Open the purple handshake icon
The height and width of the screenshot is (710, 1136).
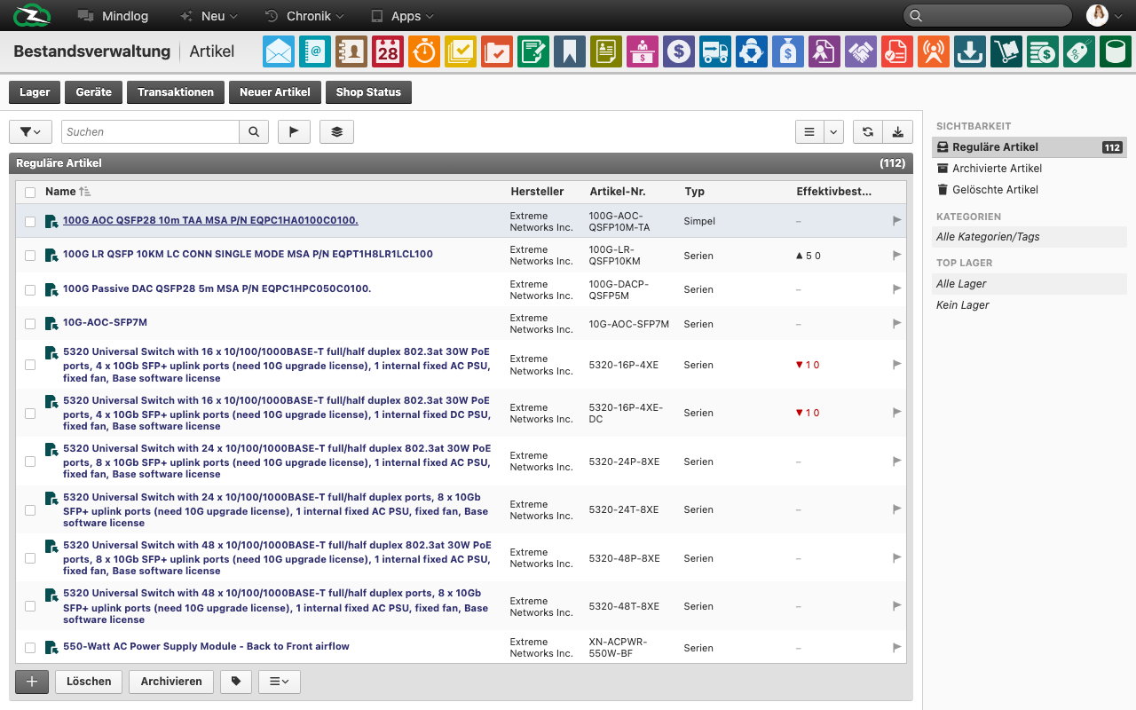tap(861, 51)
